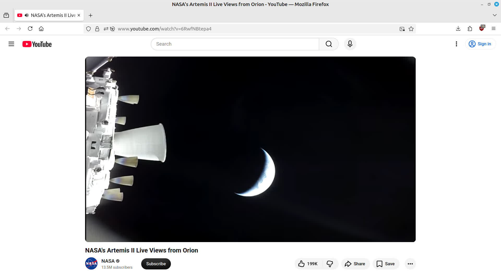The width and height of the screenshot is (501, 271).
Task: Click the search magnifier button
Action: point(329,44)
